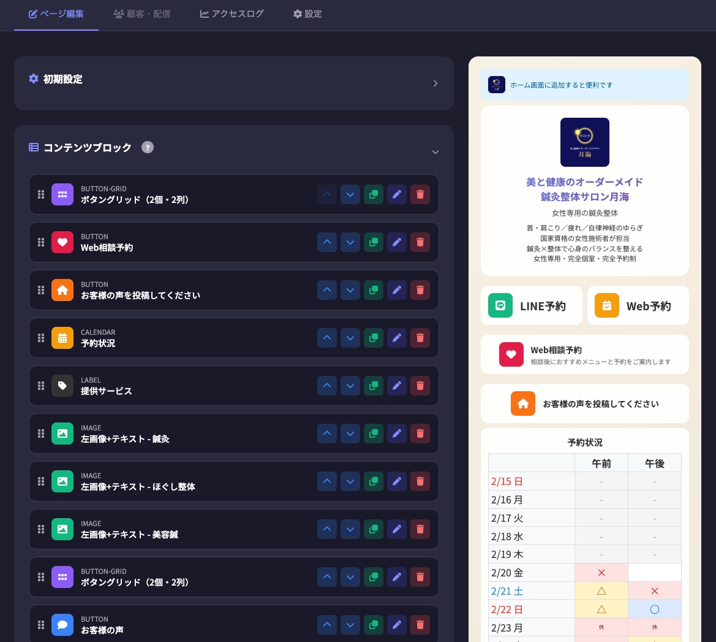Click Web相談予約 card in preview

pyautogui.click(x=585, y=354)
